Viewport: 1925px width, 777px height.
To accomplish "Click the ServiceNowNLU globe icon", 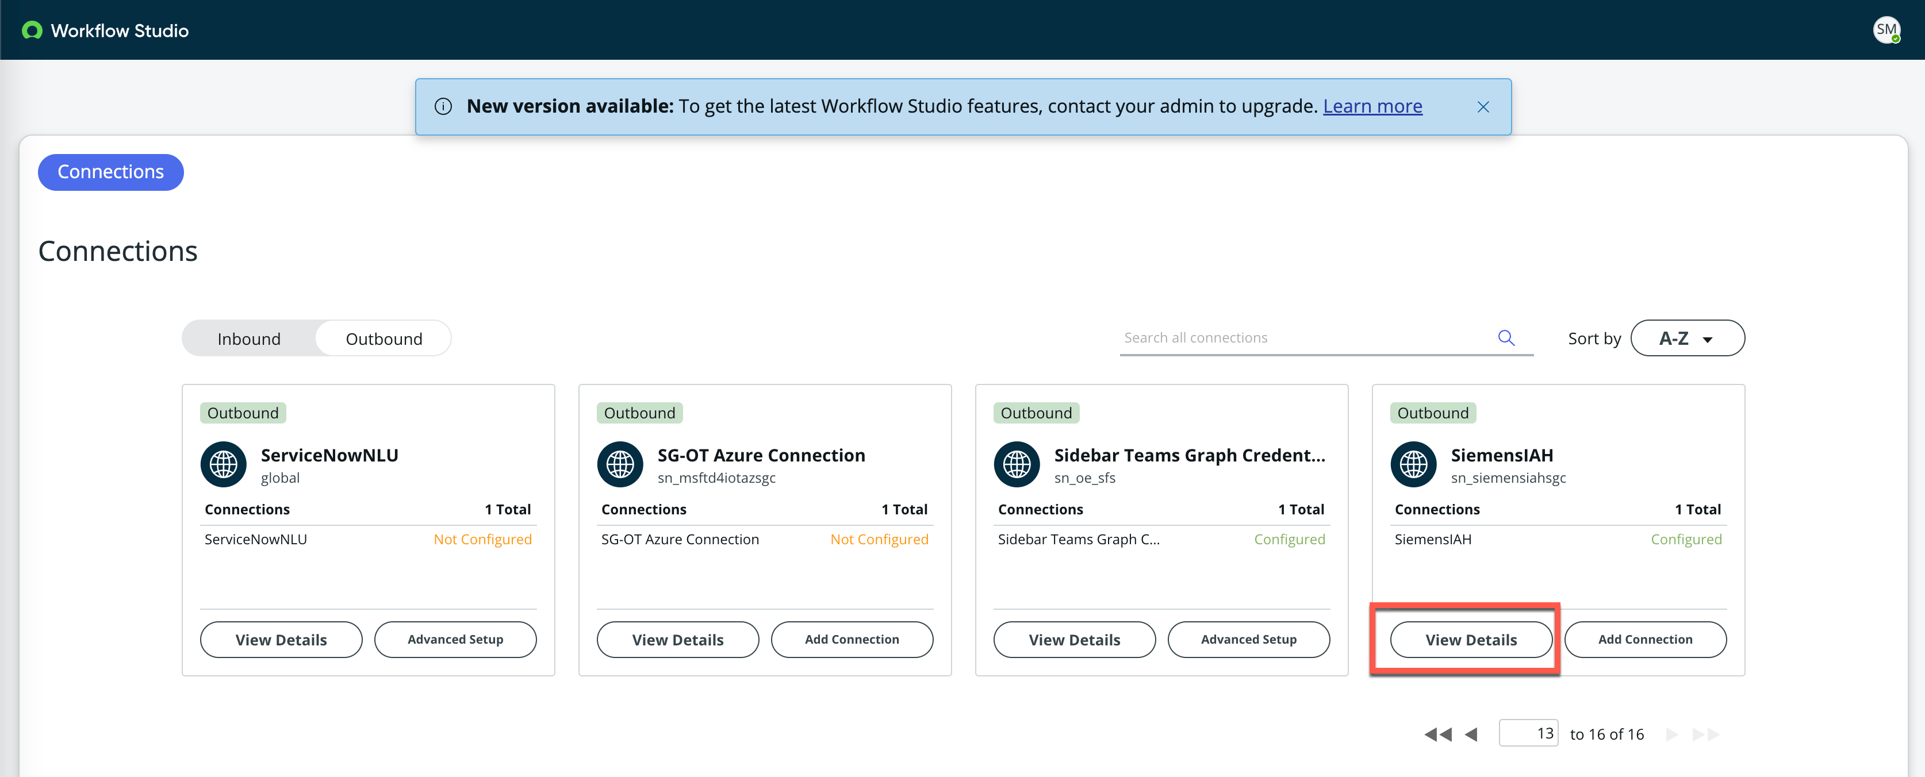I will pyautogui.click(x=224, y=465).
